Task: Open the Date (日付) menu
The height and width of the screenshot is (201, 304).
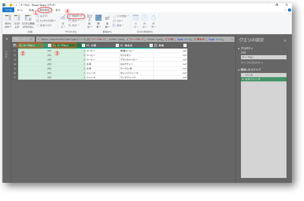Action: click(x=136, y=21)
